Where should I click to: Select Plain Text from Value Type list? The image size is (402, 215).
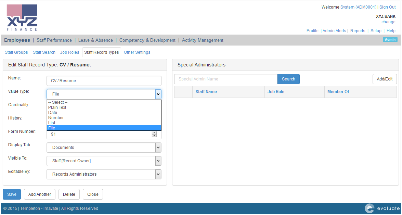pos(57,107)
